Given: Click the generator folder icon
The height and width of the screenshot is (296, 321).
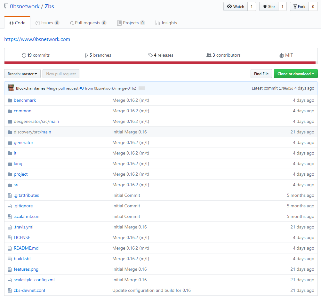Looking at the screenshot, I should [x=10, y=143].
